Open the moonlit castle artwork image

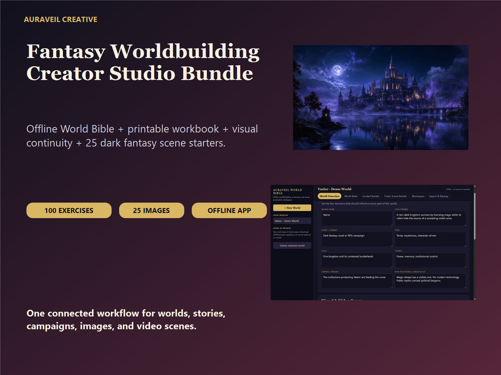pos(381,97)
